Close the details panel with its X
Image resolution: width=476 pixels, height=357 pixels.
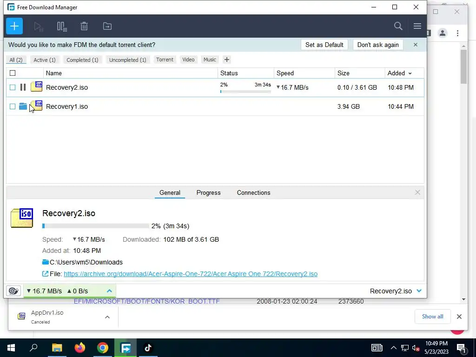417,192
